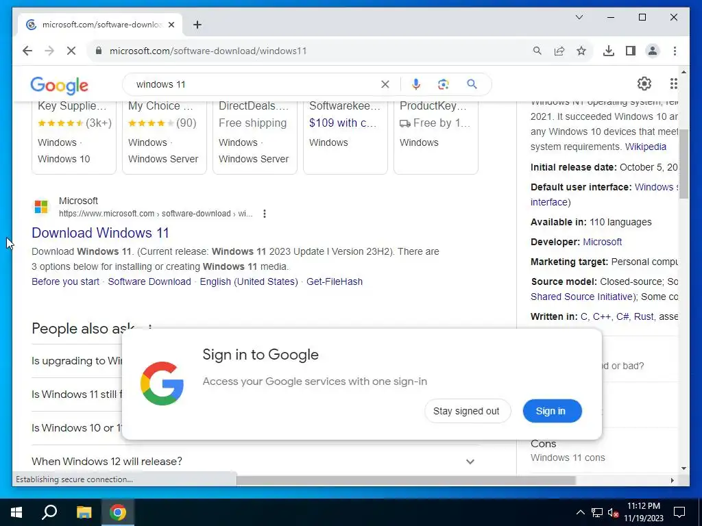Open the DirectDeals shopping card
The height and width of the screenshot is (526, 702).
coord(255,137)
